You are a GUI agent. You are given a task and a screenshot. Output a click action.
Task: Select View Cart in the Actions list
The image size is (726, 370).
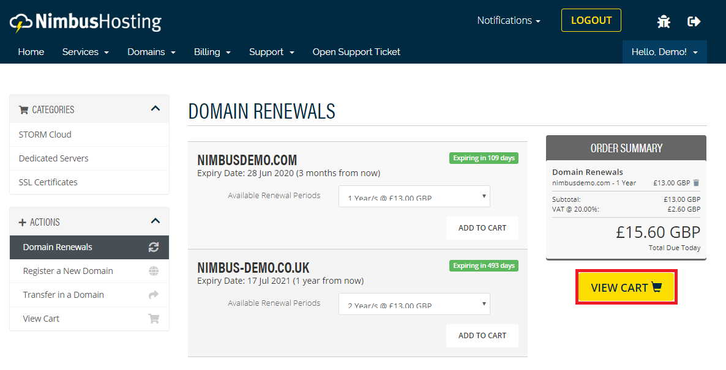89,319
